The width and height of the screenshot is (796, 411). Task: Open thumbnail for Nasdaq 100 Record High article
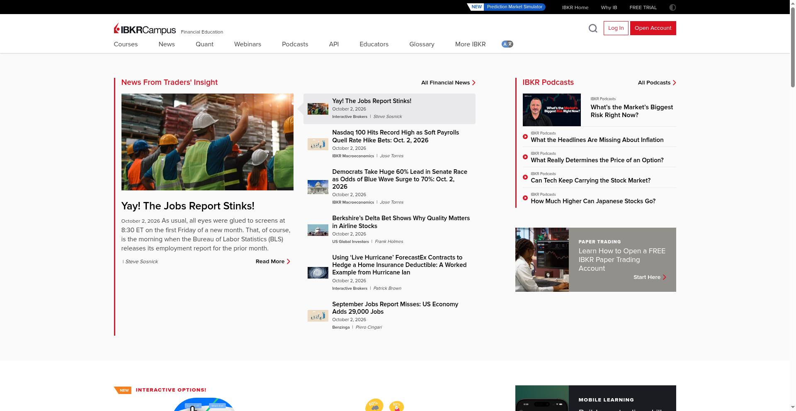point(318,144)
